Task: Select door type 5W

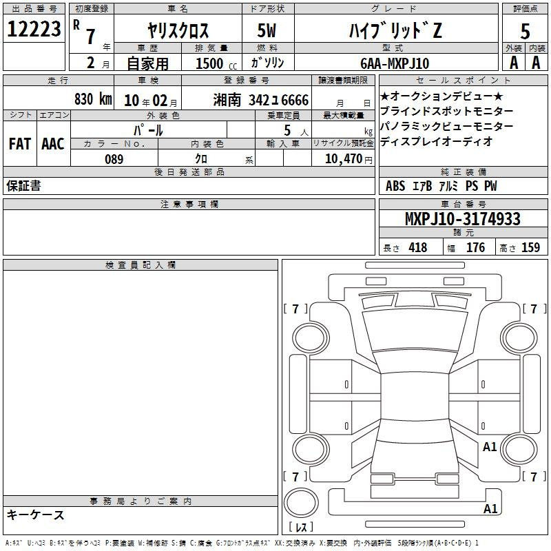Action: pyautogui.click(x=267, y=30)
